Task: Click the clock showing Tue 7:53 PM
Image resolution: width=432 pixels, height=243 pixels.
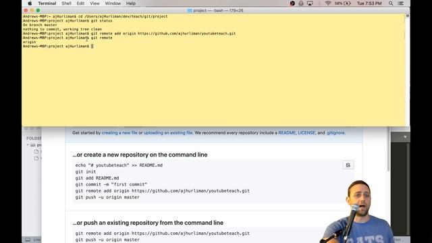Action: [369, 3]
